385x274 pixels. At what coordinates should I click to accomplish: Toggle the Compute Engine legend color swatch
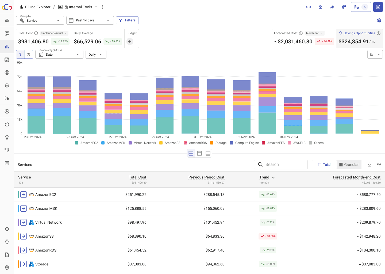coord(232,143)
